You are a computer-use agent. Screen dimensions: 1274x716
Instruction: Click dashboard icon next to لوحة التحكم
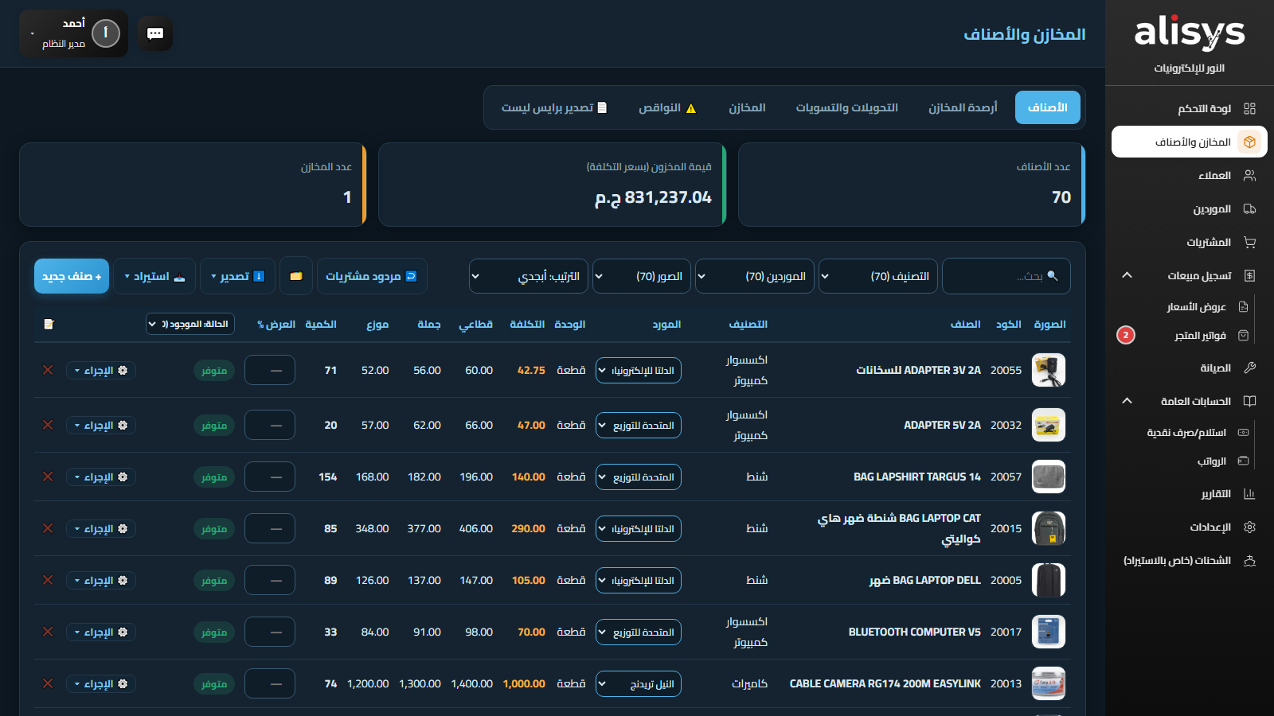point(1249,108)
